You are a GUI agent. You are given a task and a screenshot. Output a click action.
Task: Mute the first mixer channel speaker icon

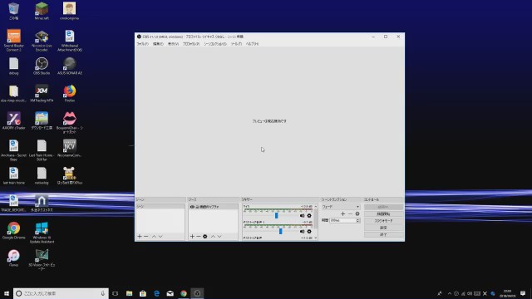pyautogui.click(x=302, y=216)
